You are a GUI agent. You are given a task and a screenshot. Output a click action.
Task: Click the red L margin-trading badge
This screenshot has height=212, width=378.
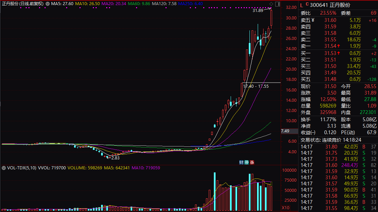(302, 5)
